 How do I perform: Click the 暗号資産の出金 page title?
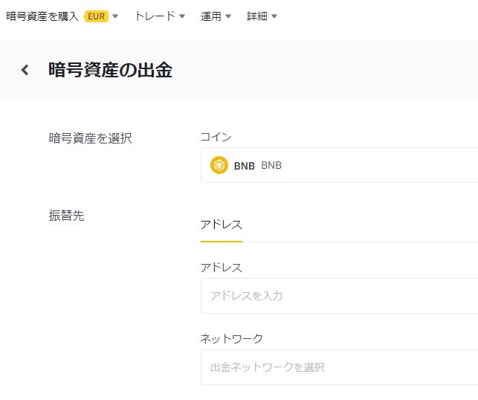tap(110, 70)
